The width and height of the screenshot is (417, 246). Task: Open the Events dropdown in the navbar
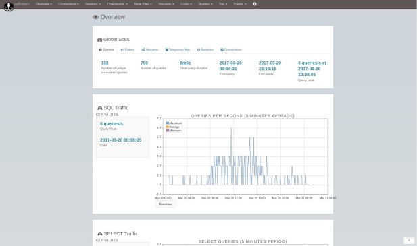point(240,4)
